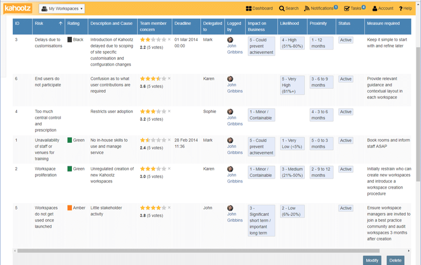Click the Green rating swatch for Workspace proliferation

70,169
